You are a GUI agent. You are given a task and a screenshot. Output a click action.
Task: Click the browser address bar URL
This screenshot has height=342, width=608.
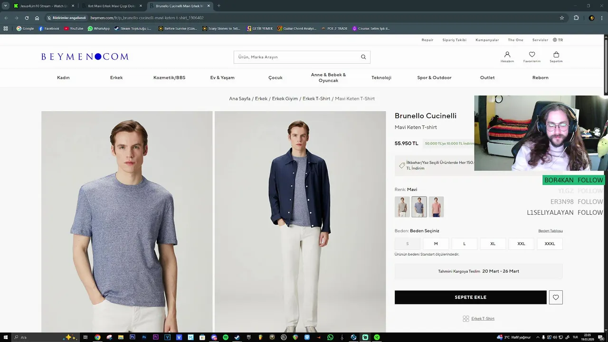click(147, 18)
